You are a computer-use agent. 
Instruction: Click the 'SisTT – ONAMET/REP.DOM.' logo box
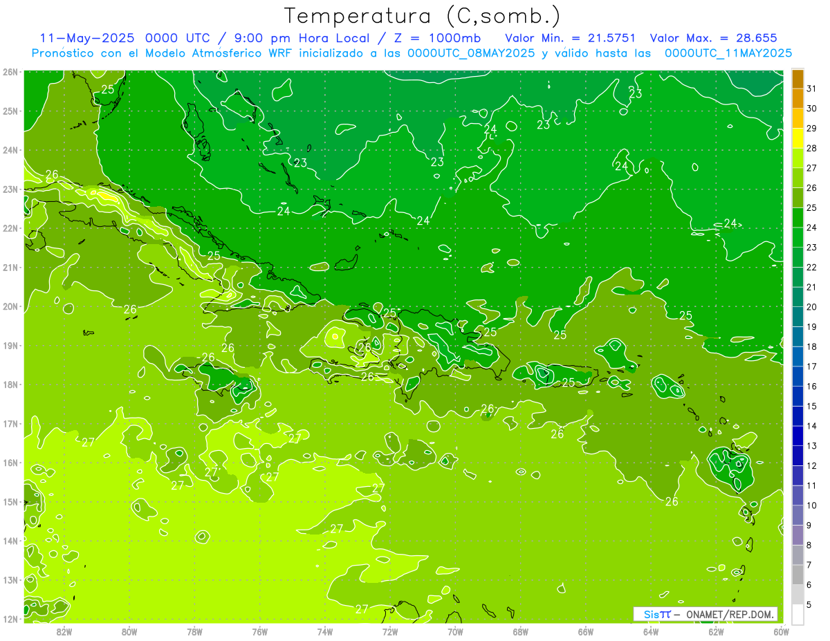(705, 614)
